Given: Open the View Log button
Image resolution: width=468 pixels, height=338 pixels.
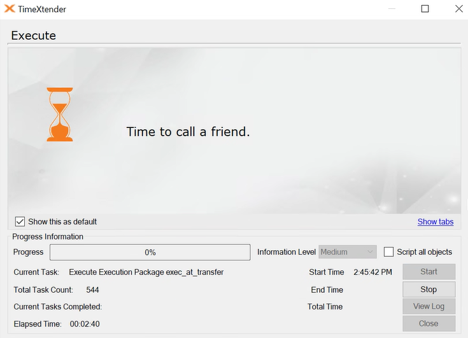Looking at the screenshot, I should [429, 306].
